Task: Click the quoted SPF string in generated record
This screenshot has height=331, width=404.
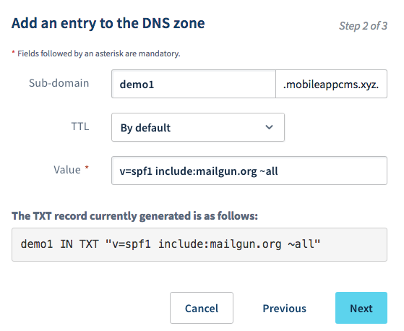Action: coord(212,244)
